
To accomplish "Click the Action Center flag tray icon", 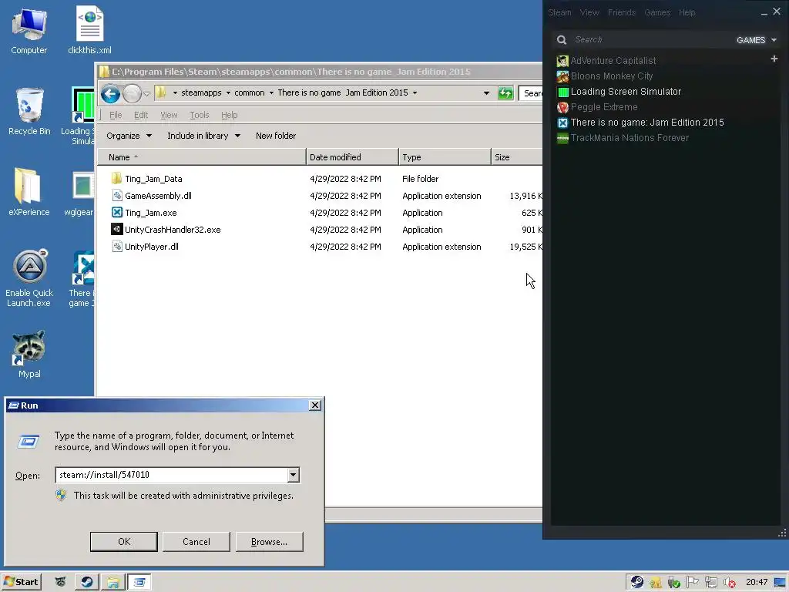I will point(693,582).
